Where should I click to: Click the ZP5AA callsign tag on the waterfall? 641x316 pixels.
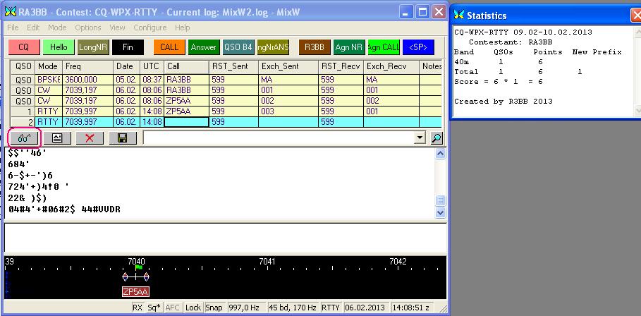coord(135,291)
